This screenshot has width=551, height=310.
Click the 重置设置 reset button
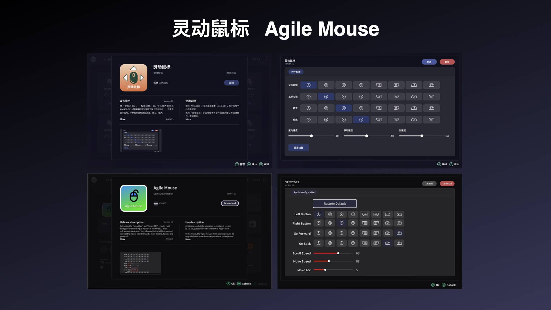[298, 148]
